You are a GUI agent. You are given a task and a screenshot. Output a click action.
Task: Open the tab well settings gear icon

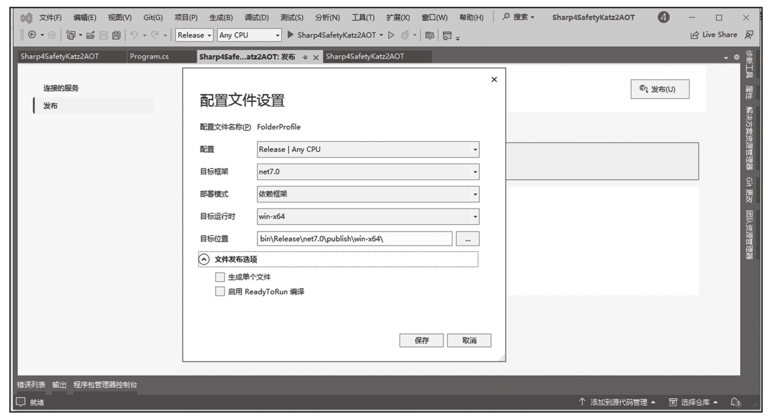(x=736, y=57)
